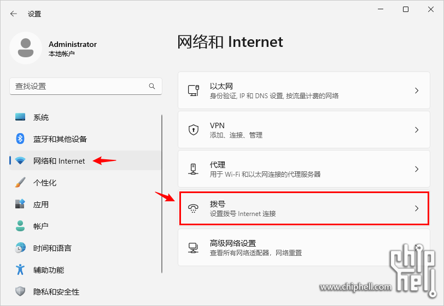The height and width of the screenshot is (306, 444).
Task: Click the 系统 monitor icon
Action: coord(20,117)
